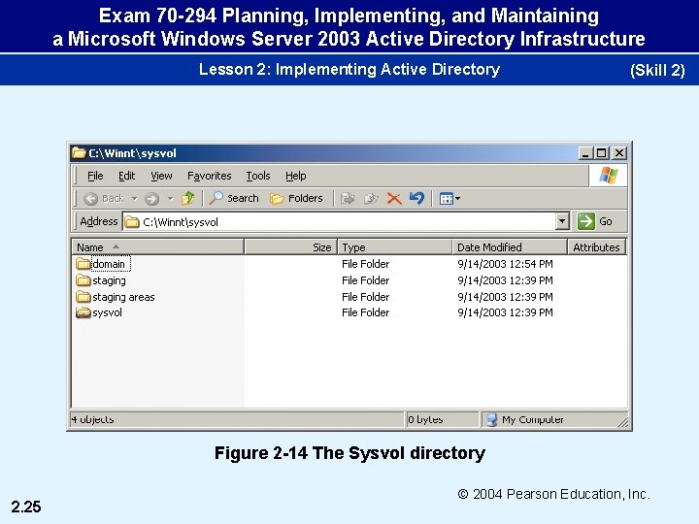
Task: Toggle the Folders pane button
Action: click(x=296, y=198)
